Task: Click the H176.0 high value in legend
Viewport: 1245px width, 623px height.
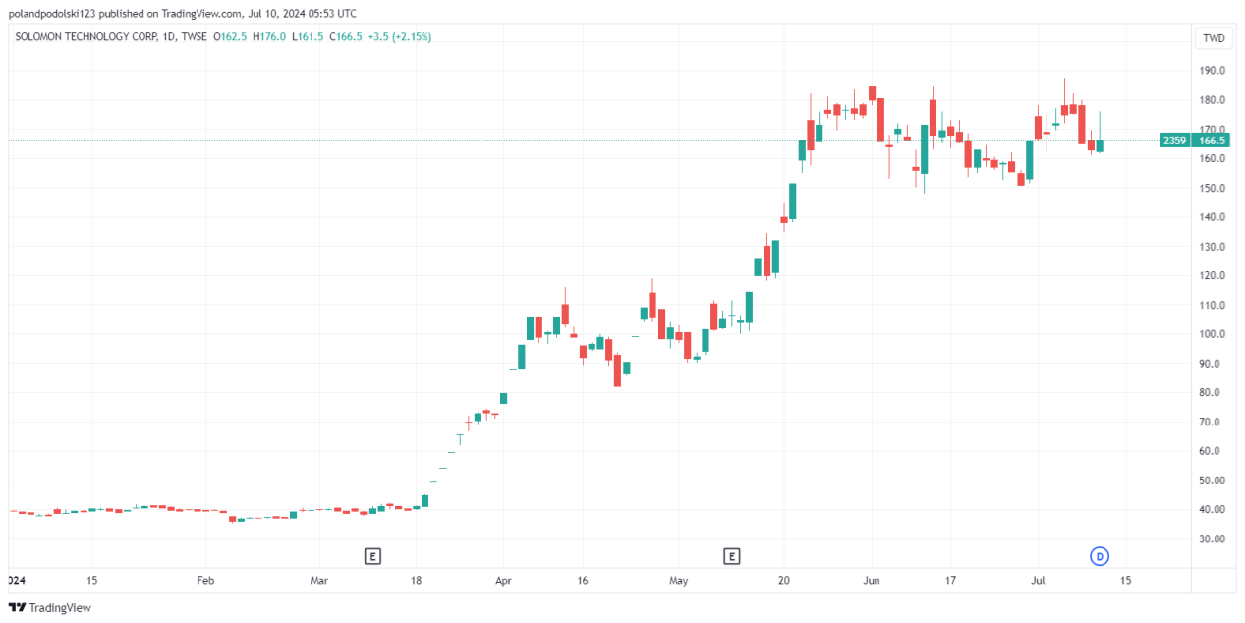Action: tap(268, 36)
